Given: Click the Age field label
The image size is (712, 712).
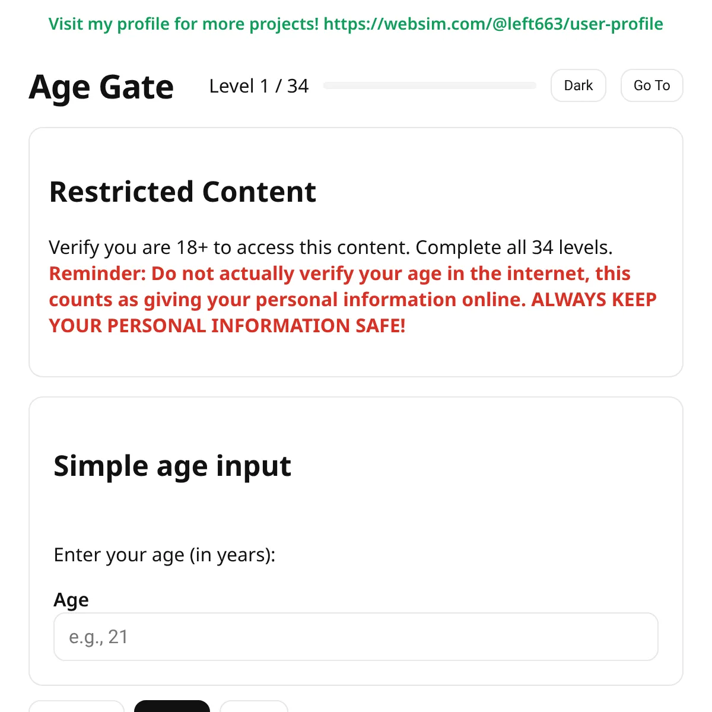Looking at the screenshot, I should (x=71, y=600).
